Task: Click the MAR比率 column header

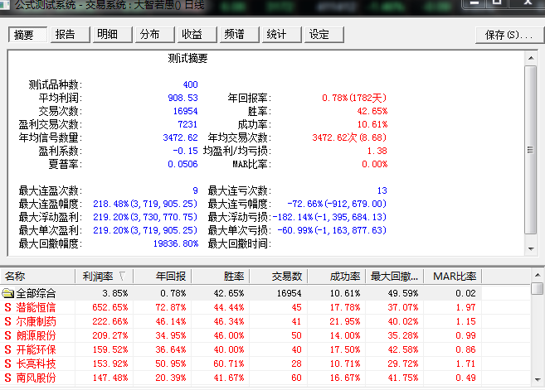Action: (455, 276)
